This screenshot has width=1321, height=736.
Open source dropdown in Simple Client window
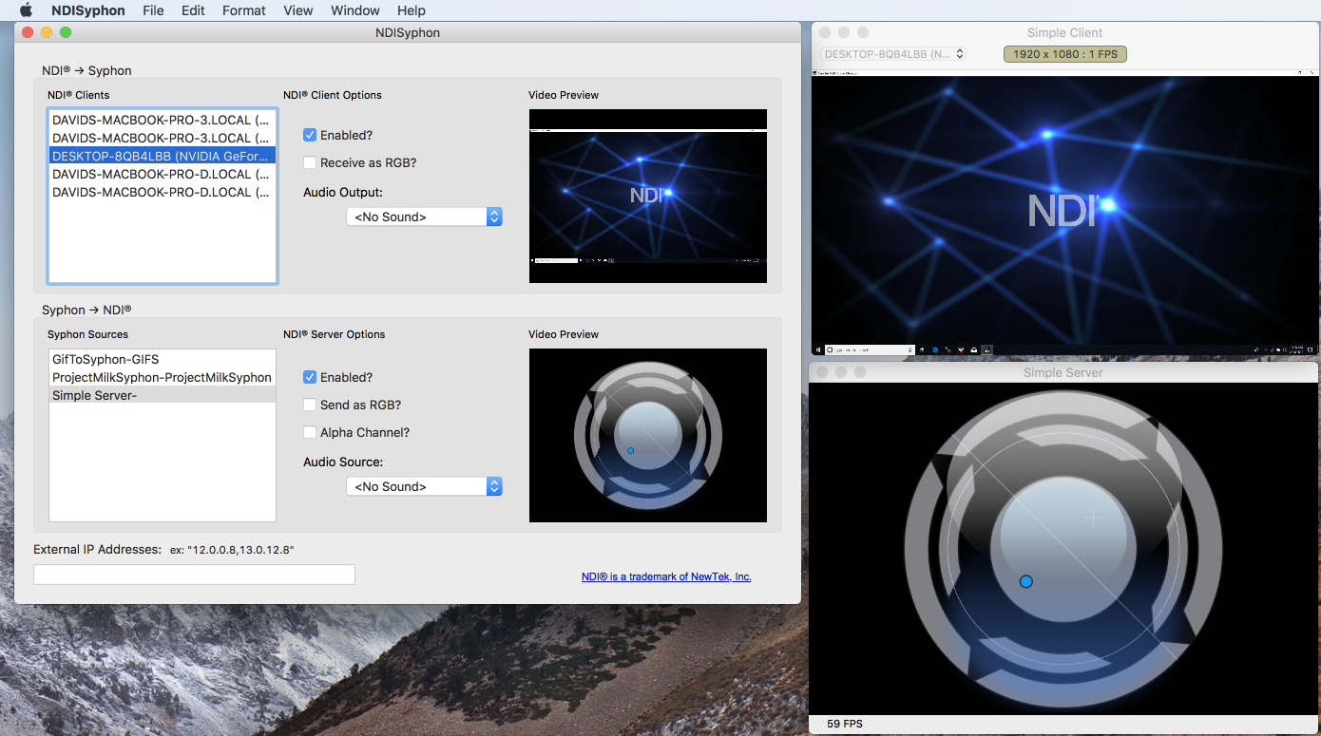[x=893, y=54]
